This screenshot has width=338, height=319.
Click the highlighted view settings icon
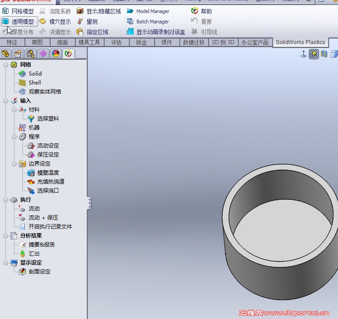(314, 54)
